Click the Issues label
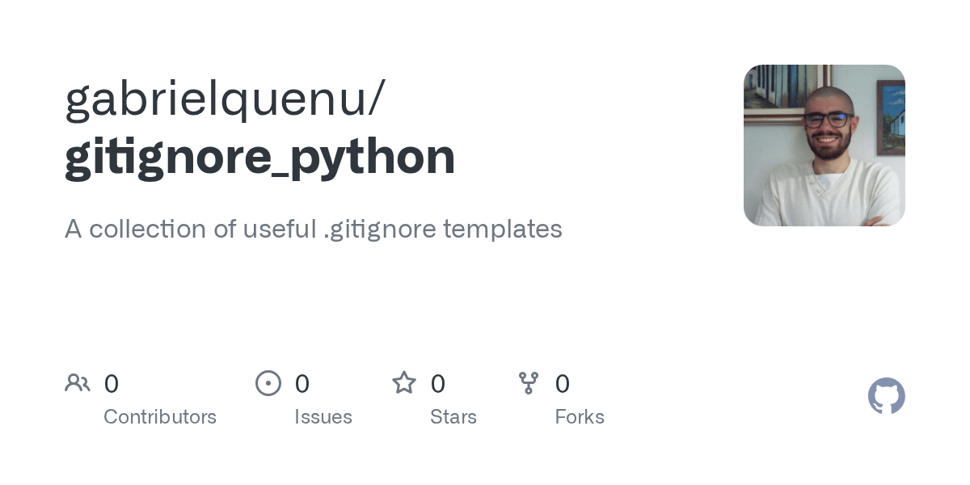Viewport: 970px width, 485px height. (323, 417)
